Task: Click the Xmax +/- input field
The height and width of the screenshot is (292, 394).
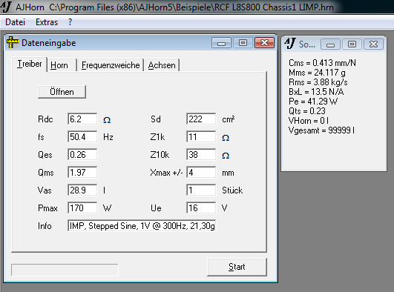Action: pyautogui.click(x=201, y=173)
